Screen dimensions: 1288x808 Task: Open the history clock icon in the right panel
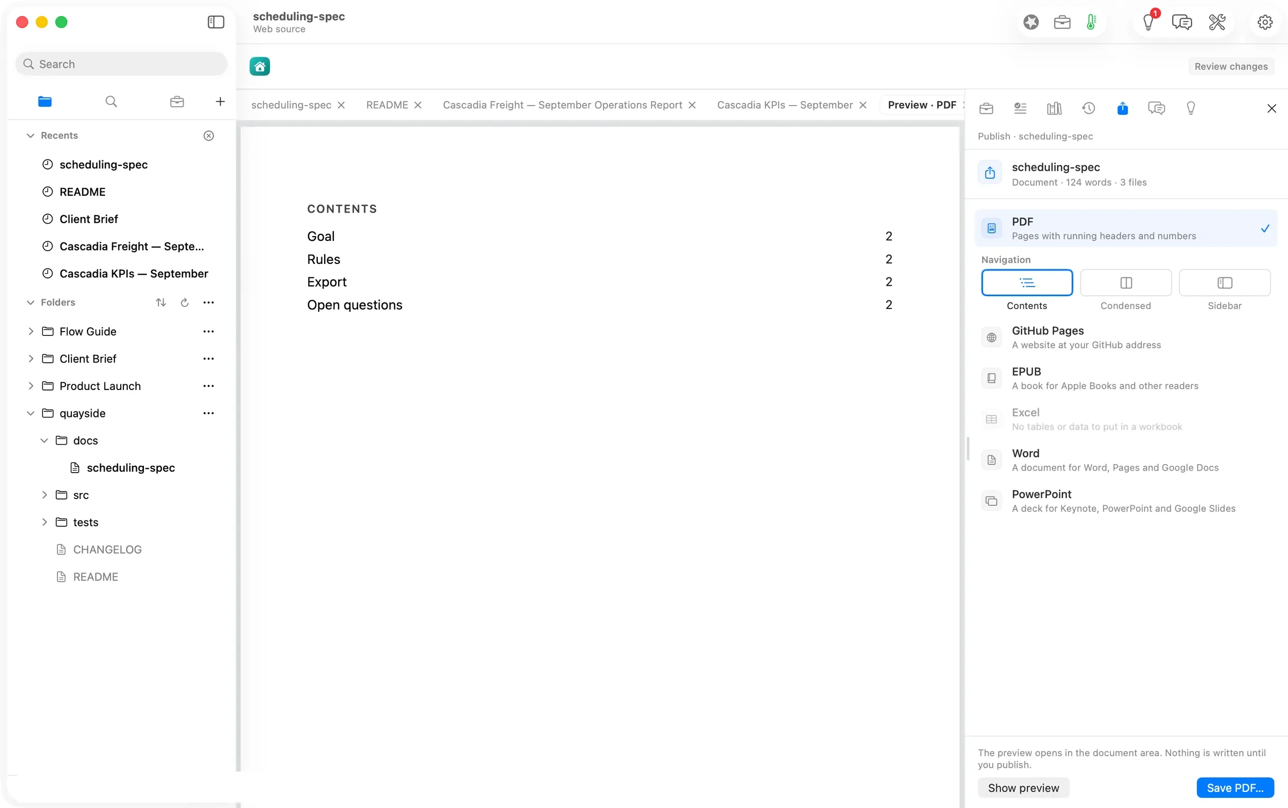pyautogui.click(x=1088, y=108)
